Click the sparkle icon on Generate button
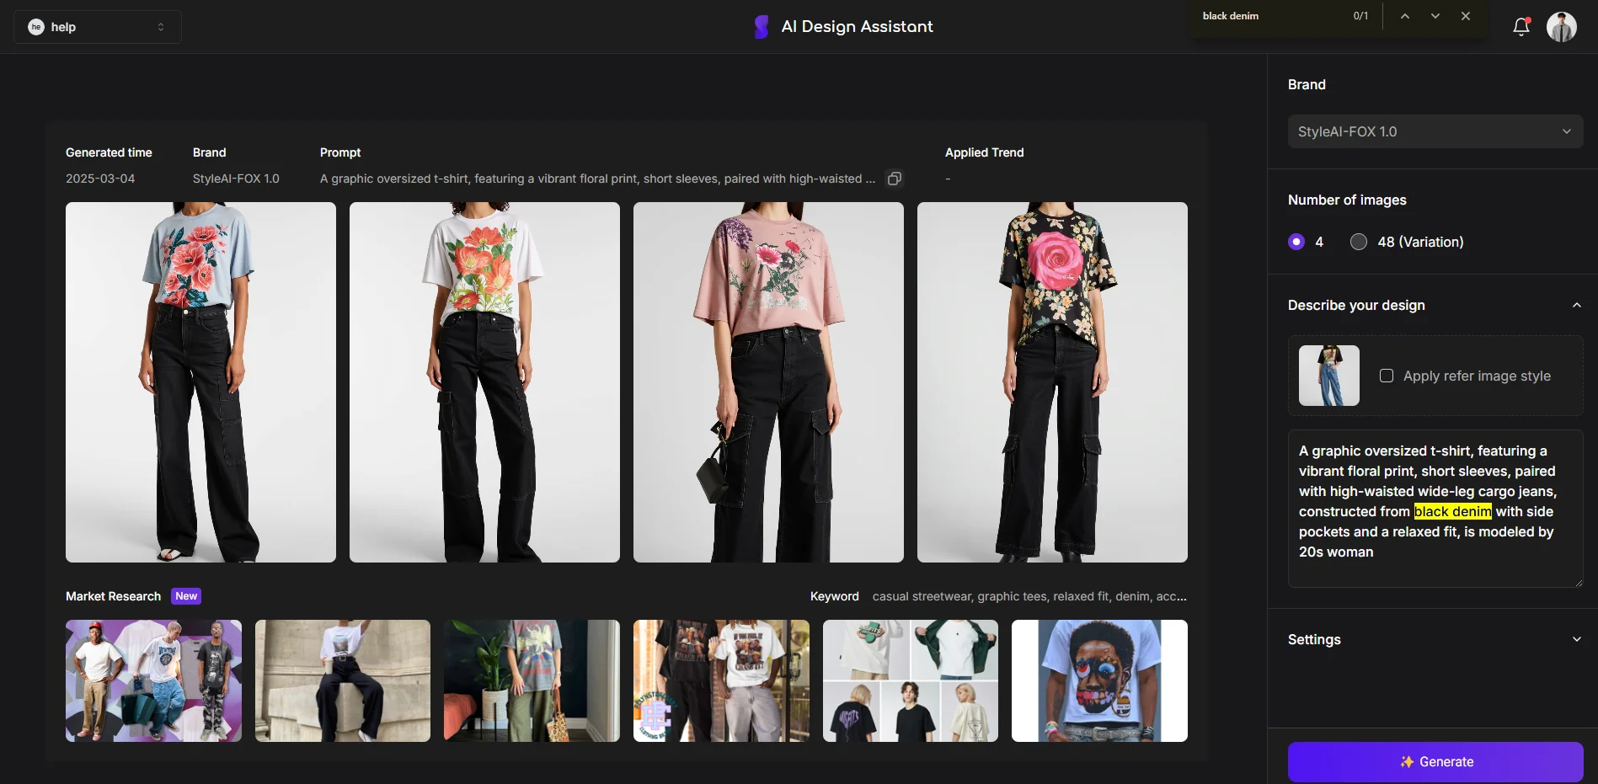The image size is (1598, 784). tap(1408, 761)
